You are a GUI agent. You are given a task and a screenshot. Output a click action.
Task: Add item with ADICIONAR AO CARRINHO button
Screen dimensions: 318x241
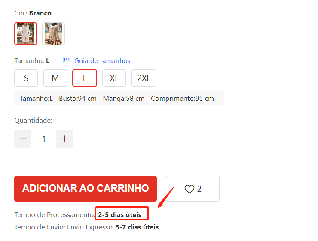pyautogui.click(x=86, y=189)
